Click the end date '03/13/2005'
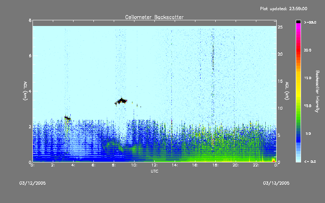 (x=276, y=183)
